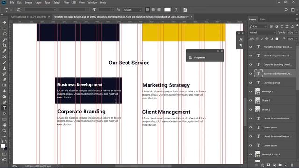Image resolution: width=299 pixels, height=168 pixels.
Task: Select the Hand tool
Action: point(4,125)
